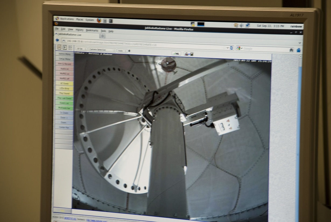Open a new tab with plus button

coord(102,36)
